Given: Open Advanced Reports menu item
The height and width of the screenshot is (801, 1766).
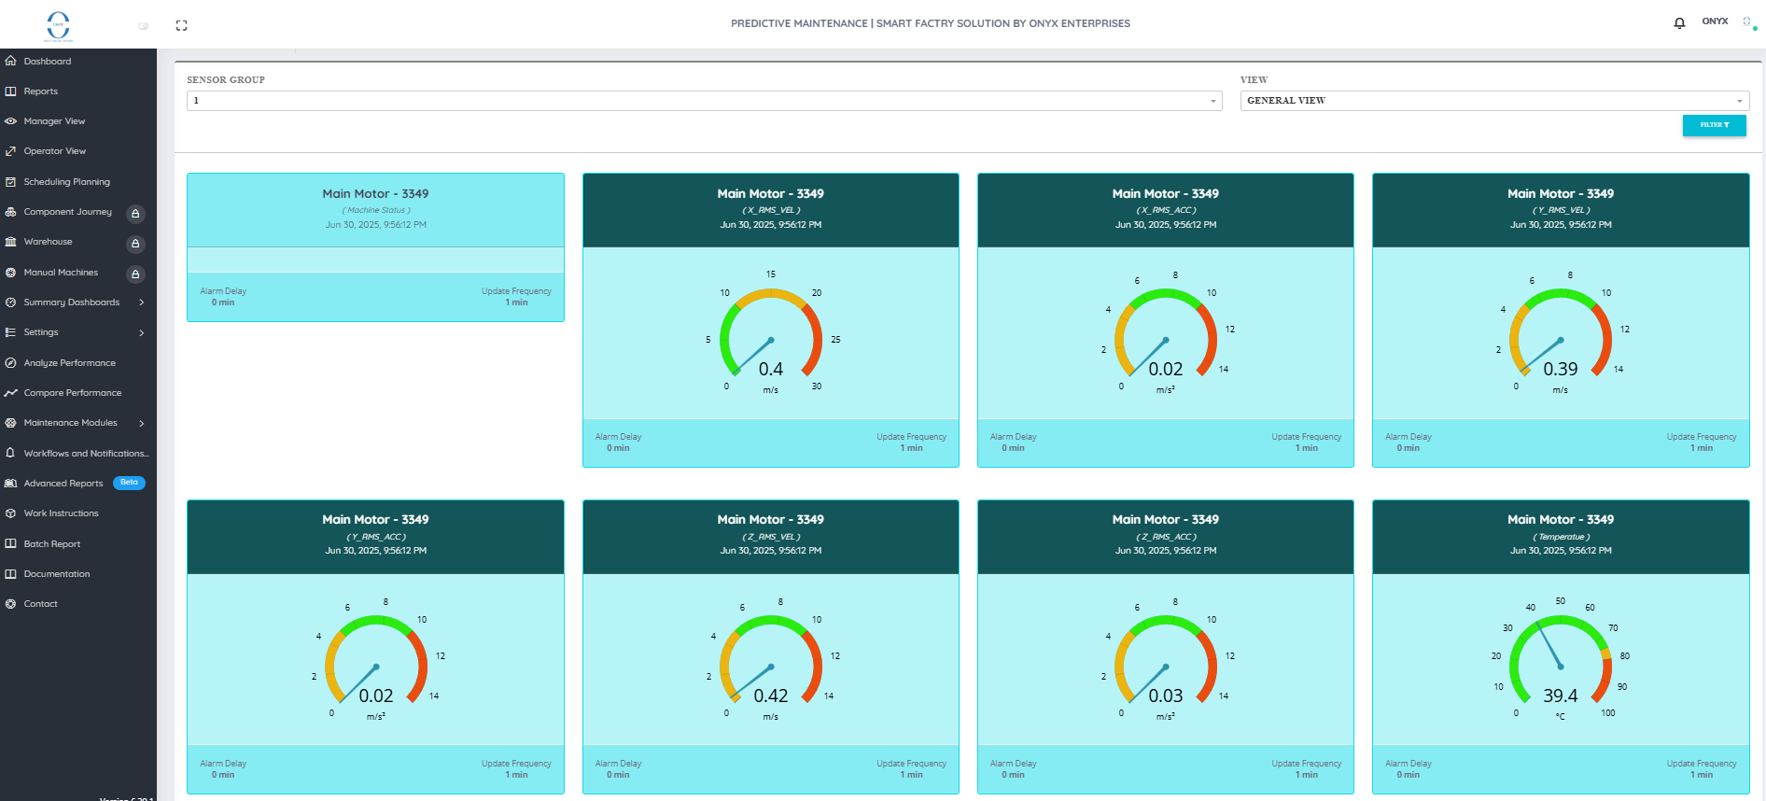Looking at the screenshot, I should (x=63, y=484).
